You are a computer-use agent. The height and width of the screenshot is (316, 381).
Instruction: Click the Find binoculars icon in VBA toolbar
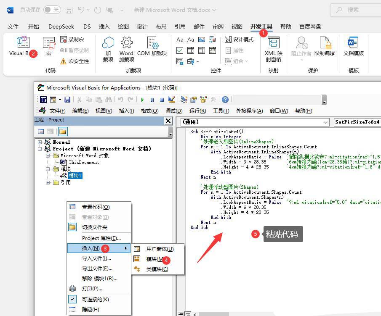(x=108, y=100)
